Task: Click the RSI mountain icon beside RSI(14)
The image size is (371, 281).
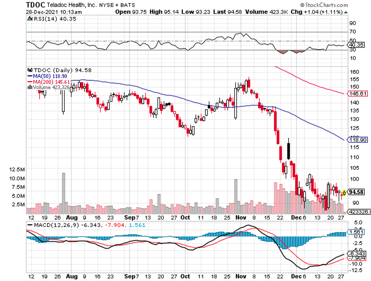Action: tap(30, 19)
